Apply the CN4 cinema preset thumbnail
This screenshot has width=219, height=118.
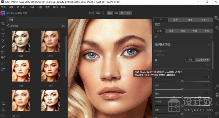[x=50, y=71]
